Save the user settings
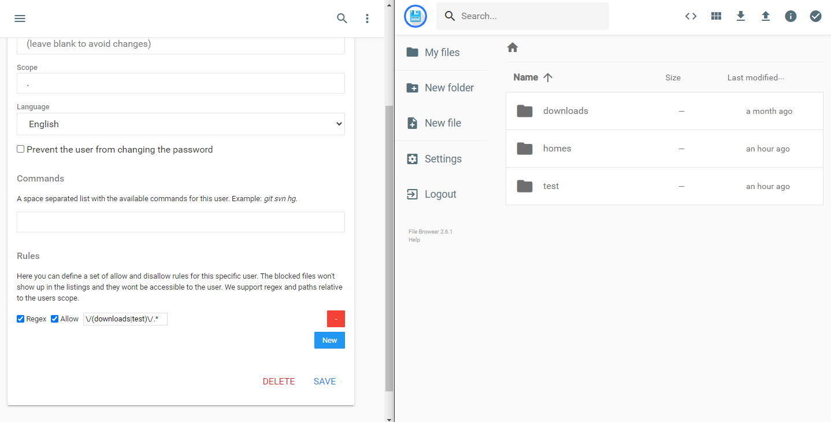This screenshot has width=831, height=422. (324, 381)
